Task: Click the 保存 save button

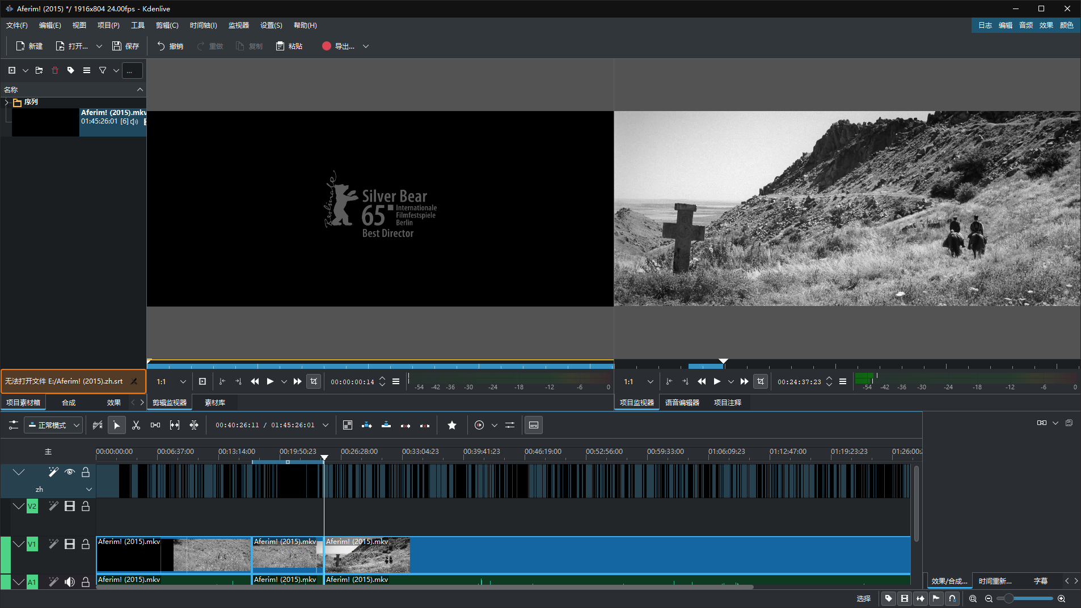Action: tap(126, 46)
